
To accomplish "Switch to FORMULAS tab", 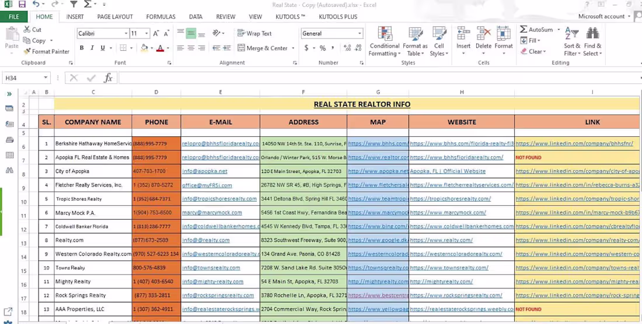I will point(161,17).
